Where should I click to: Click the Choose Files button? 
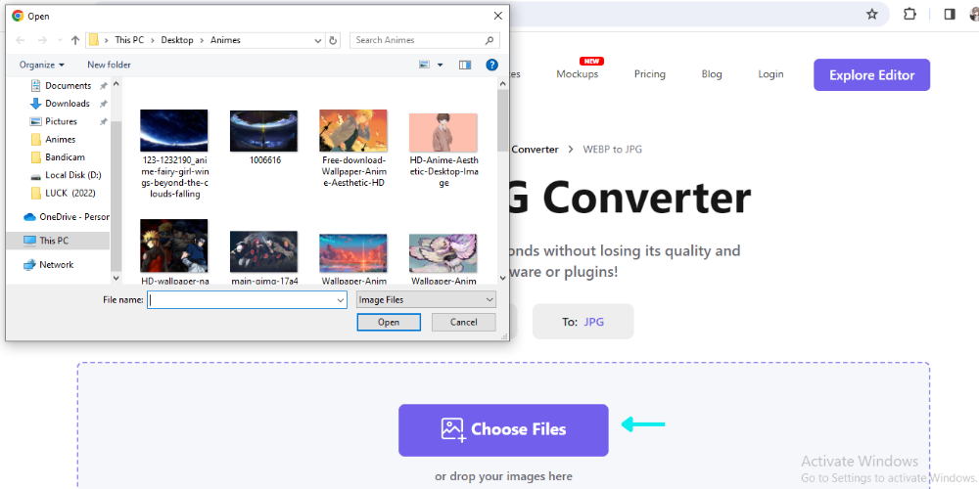click(x=503, y=430)
